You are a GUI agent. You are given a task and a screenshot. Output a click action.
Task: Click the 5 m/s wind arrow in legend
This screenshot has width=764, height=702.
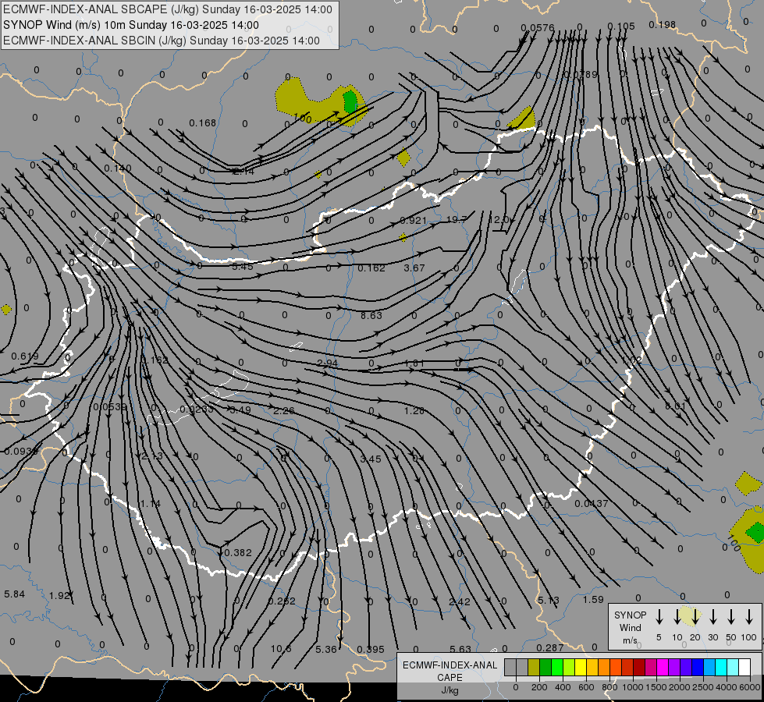click(x=659, y=617)
